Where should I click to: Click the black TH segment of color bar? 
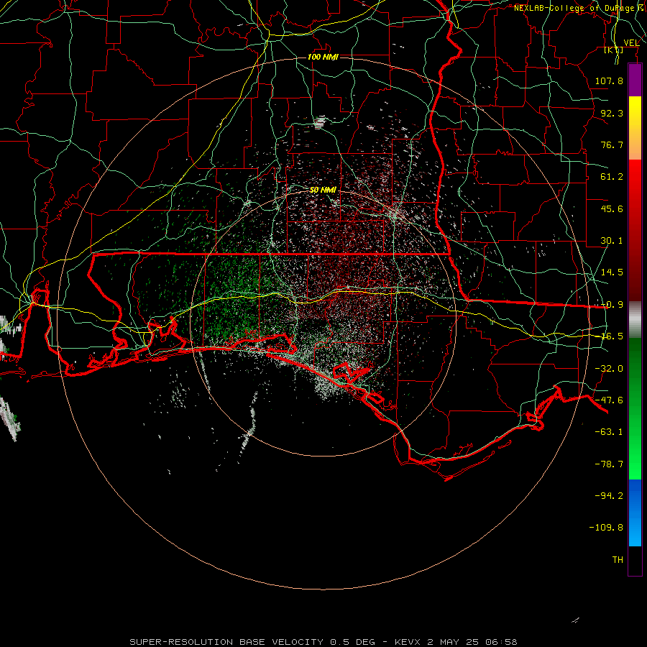click(635, 561)
